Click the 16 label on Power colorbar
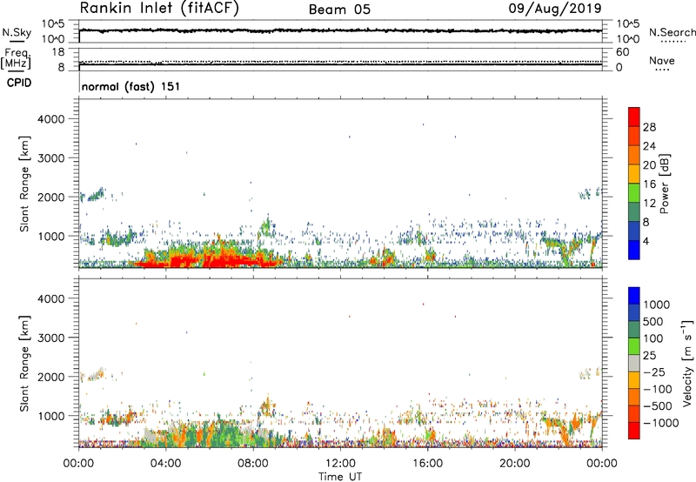696x482 pixels. point(649,184)
